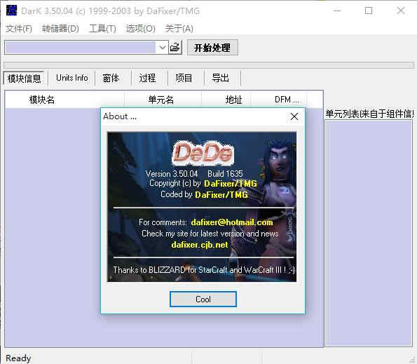Click the dafixer.cjb.net website link
Image resolution: width=417 pixels, height=364 pixels.
point(200,245)
